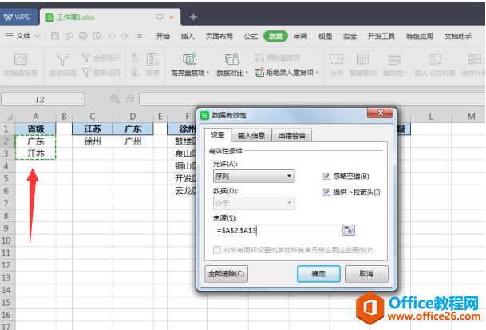Toggle the 忽略空值 checkbox
486x330 pixels.
coord(326,177)
